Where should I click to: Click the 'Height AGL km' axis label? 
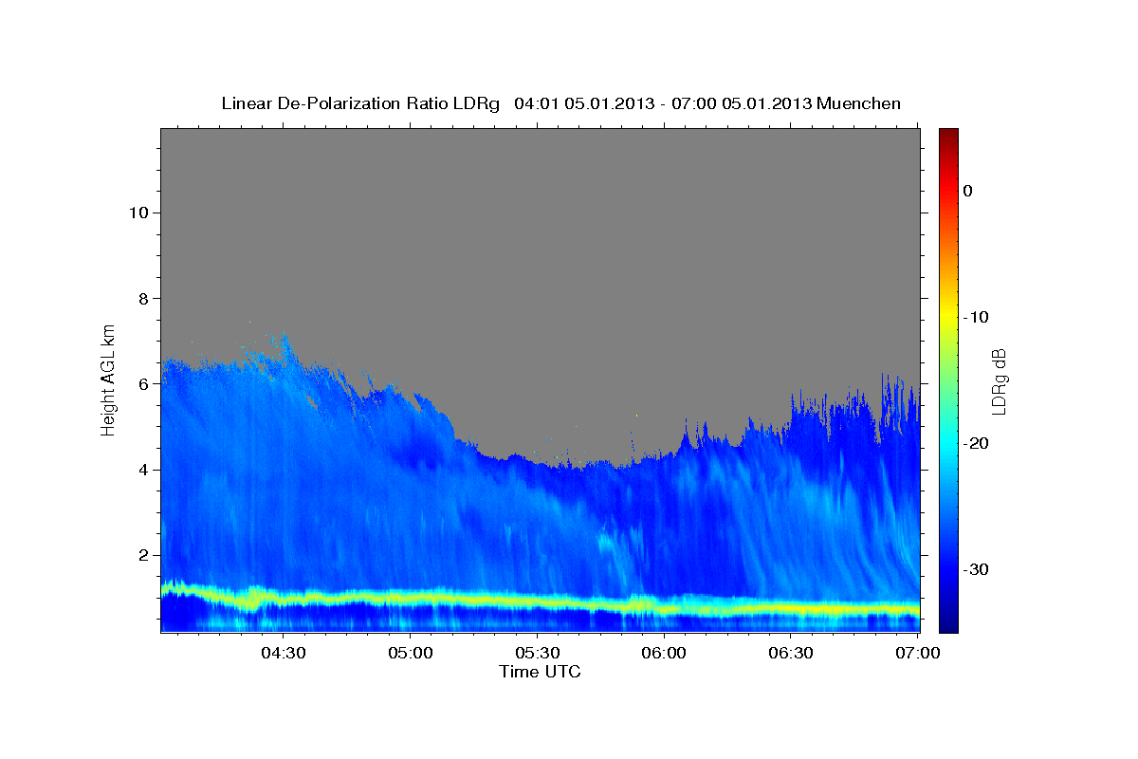[x=109, y=379]
